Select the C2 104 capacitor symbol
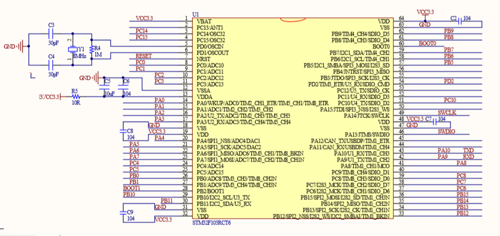The height and width of the screenshot is (236, 500). click(x=460, y=22)
